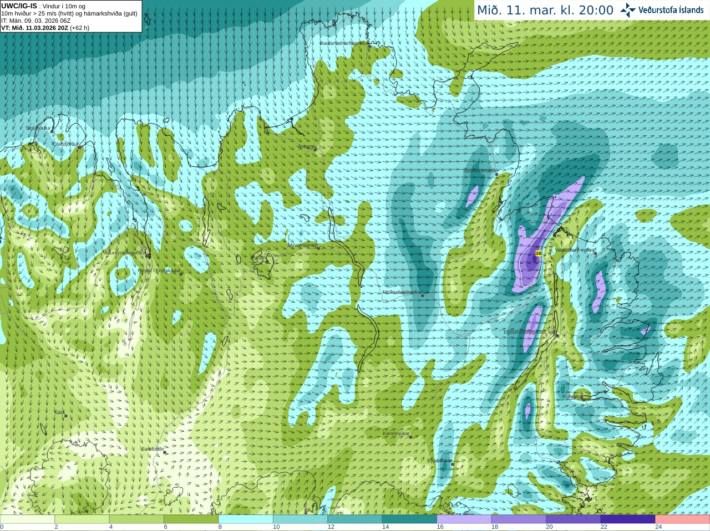Click the 12–14 m/s teal legend swatch

click(355, 519)
